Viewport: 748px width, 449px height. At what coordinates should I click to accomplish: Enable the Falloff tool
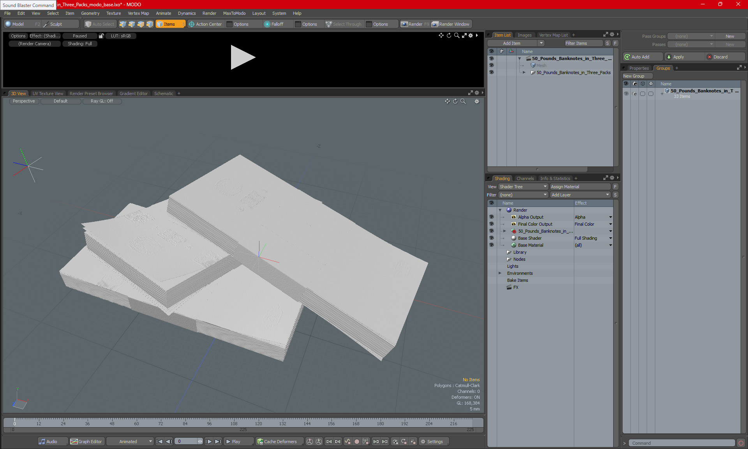273,24
